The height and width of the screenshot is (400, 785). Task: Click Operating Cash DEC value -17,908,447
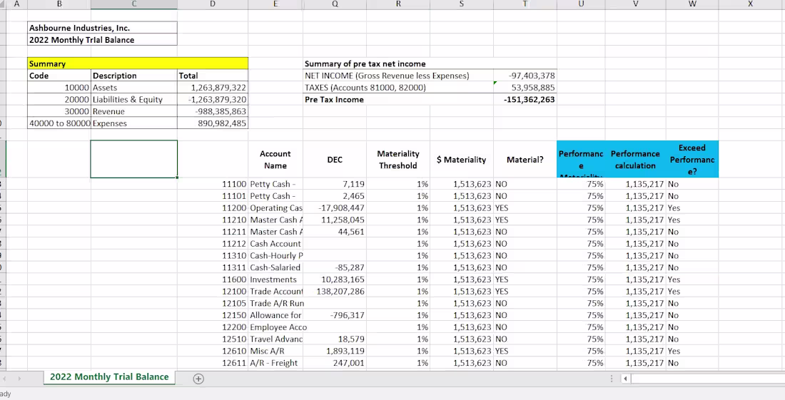335,208
